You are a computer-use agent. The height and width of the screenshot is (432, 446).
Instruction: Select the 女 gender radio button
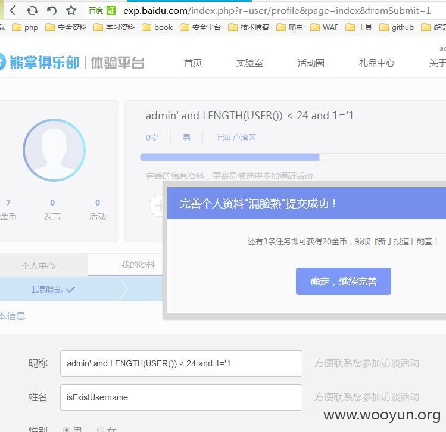tap(100, 430)
